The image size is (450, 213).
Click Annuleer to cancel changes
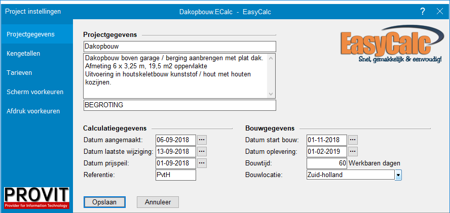click(158, 202)
